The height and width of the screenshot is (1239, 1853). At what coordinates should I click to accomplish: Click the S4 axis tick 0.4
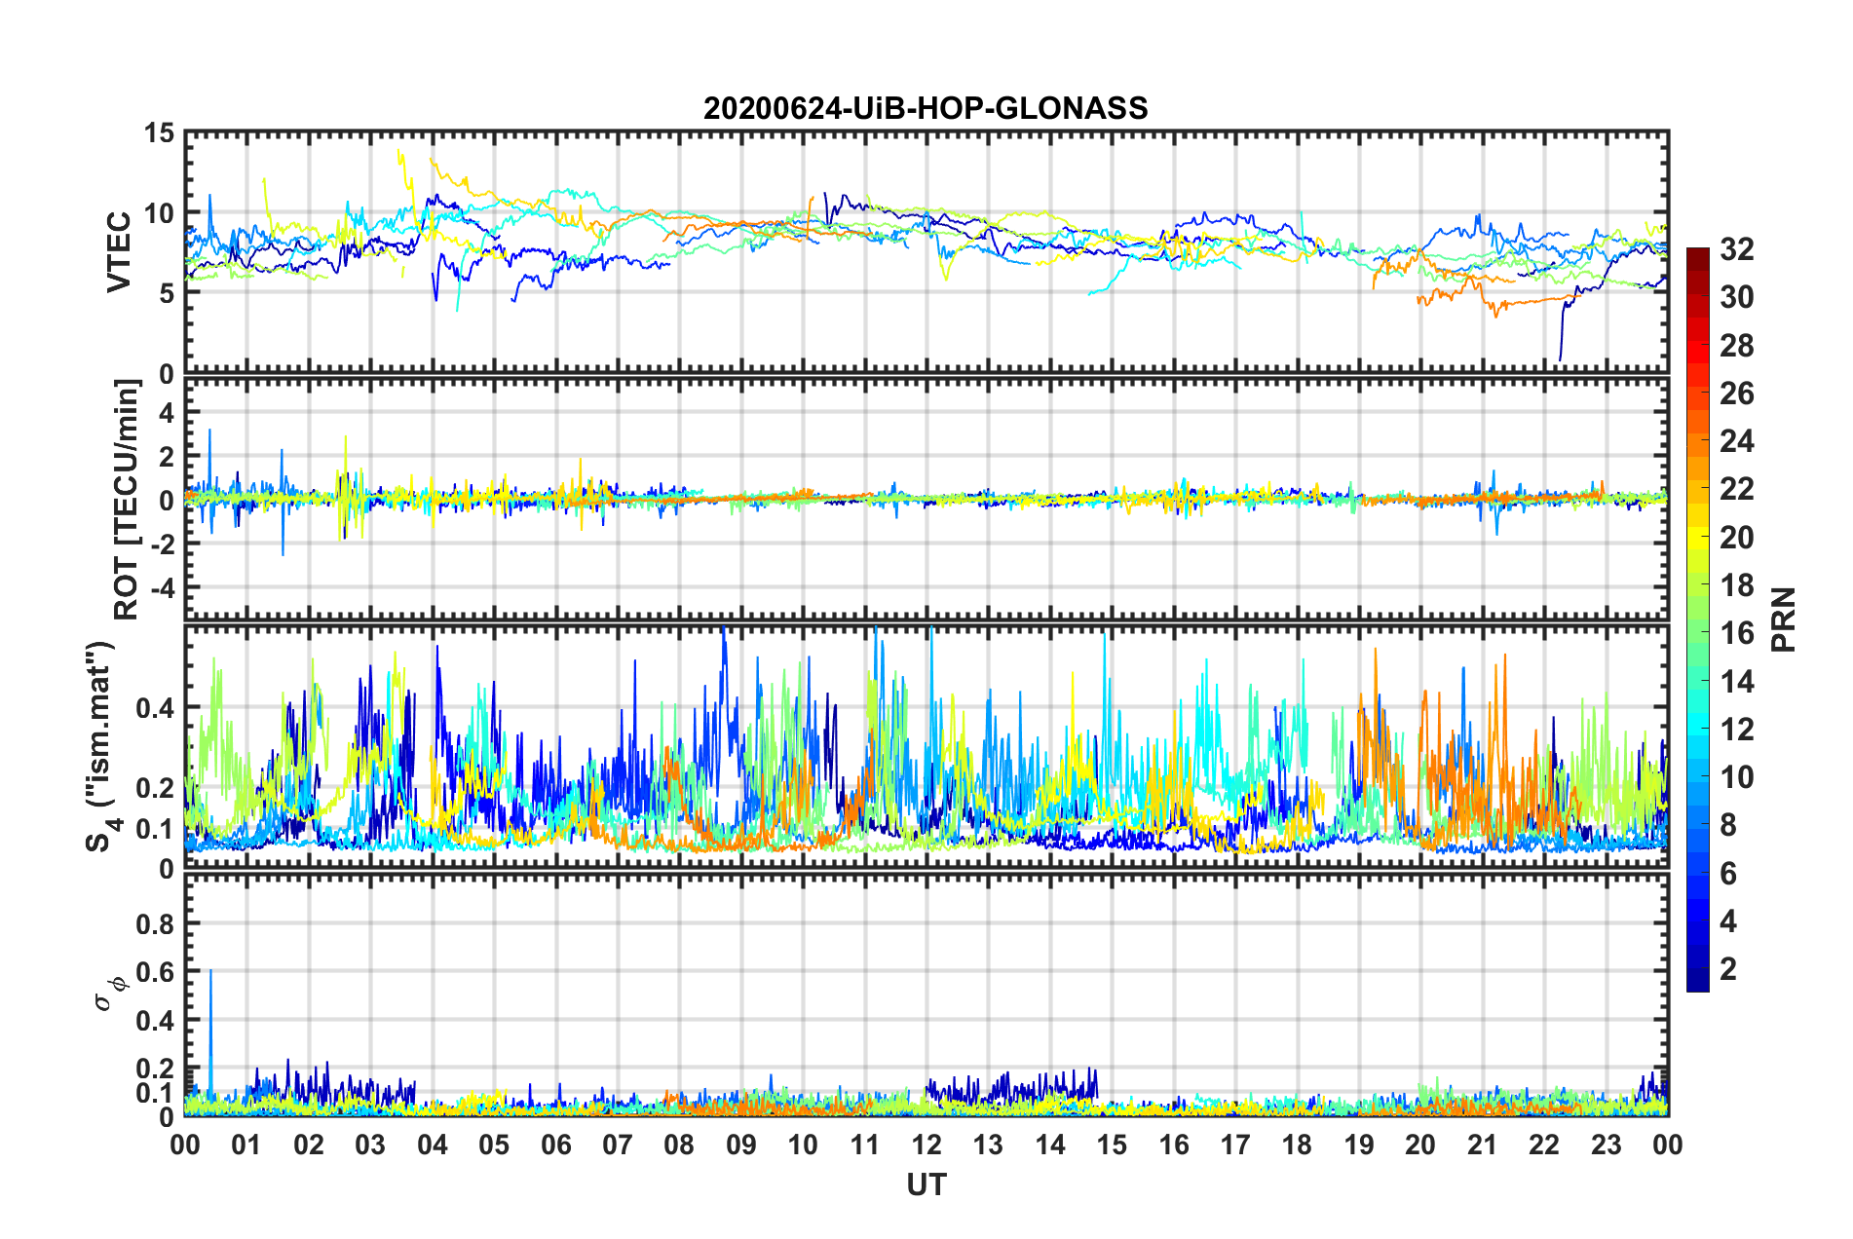[x=156, y=708]
